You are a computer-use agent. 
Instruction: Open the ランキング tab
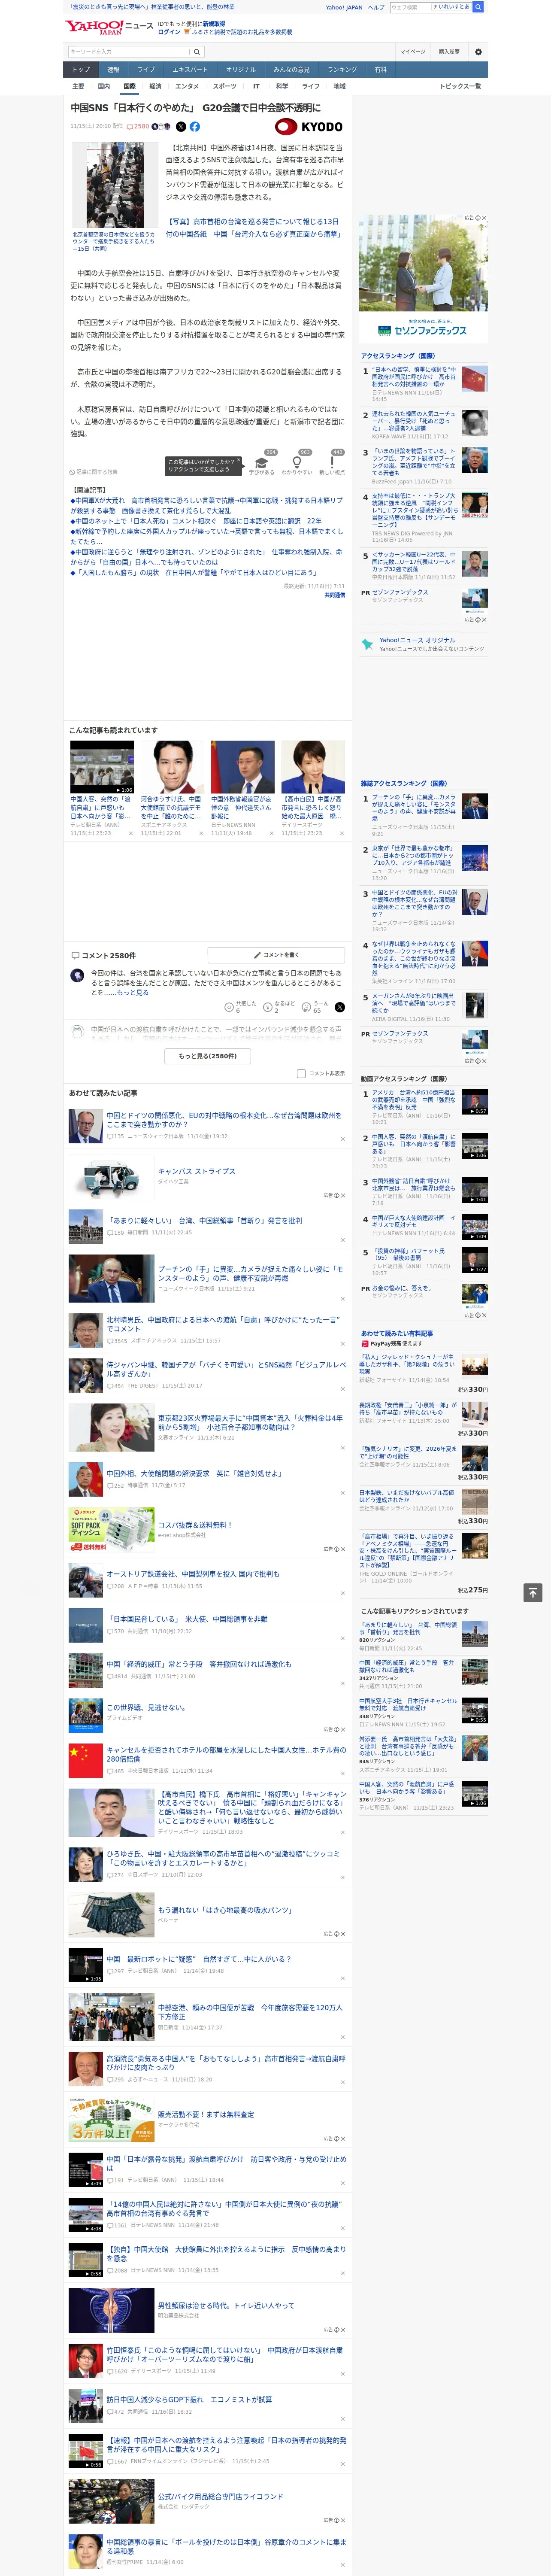coord(342,70)
